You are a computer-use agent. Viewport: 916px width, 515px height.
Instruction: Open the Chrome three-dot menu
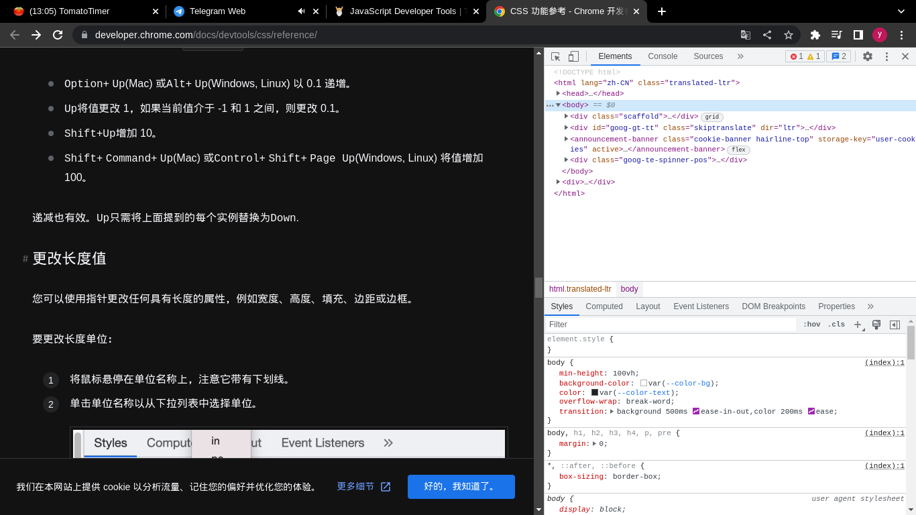point(901,35)
